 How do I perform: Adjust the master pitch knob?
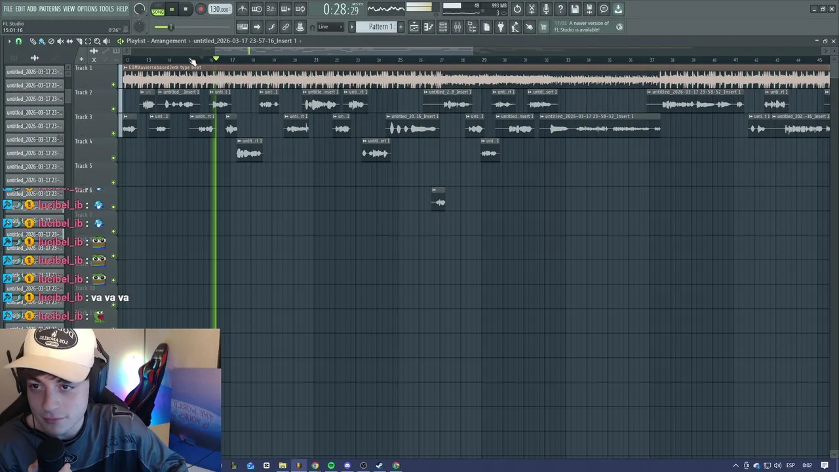tap(140, 27)
